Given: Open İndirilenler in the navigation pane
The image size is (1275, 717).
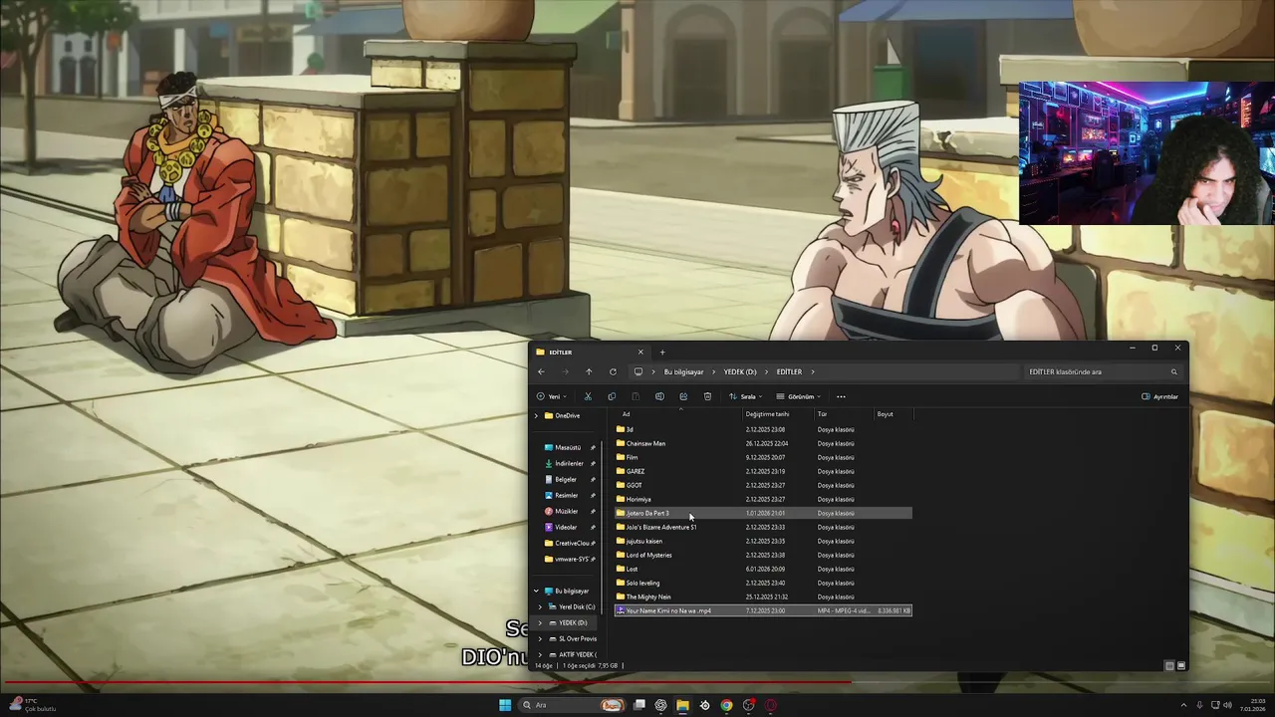Looking at the screenshot, I should 568,463.
